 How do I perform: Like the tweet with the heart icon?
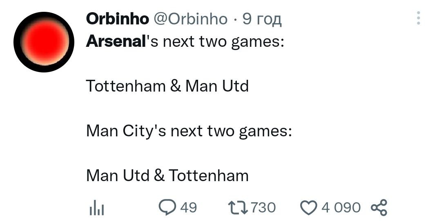tap(309, 208)
